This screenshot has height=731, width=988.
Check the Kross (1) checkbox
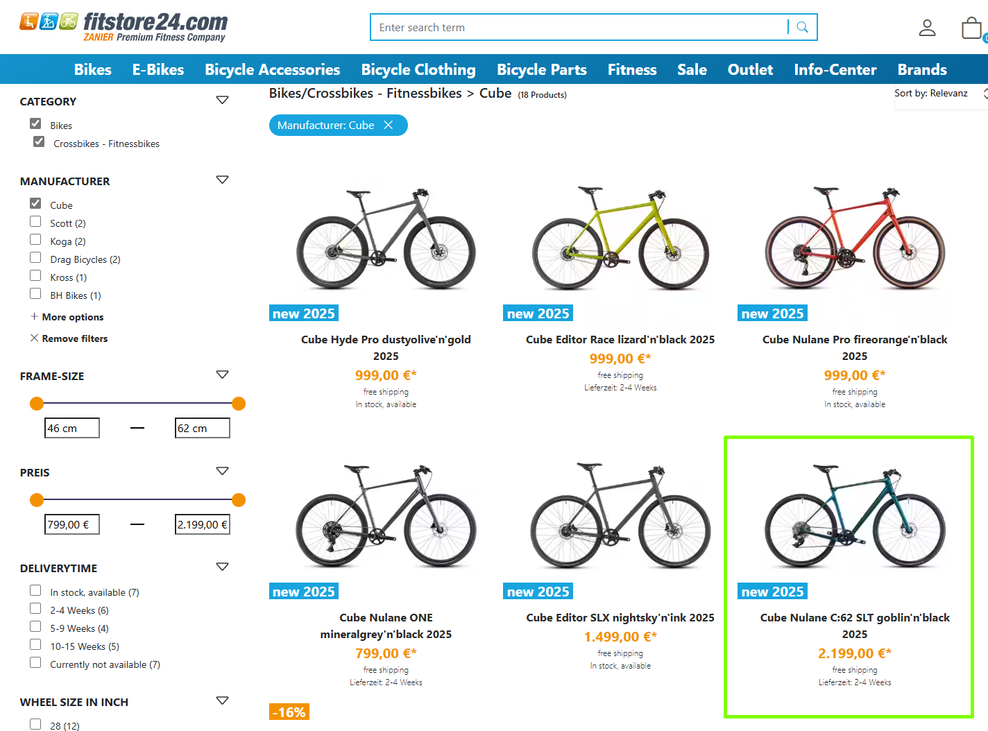[35, 275]
